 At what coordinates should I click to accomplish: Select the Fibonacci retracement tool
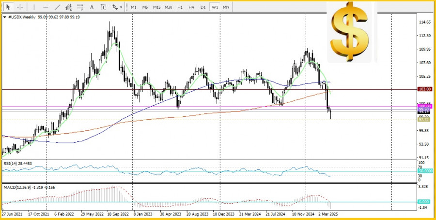pos(80,7)
